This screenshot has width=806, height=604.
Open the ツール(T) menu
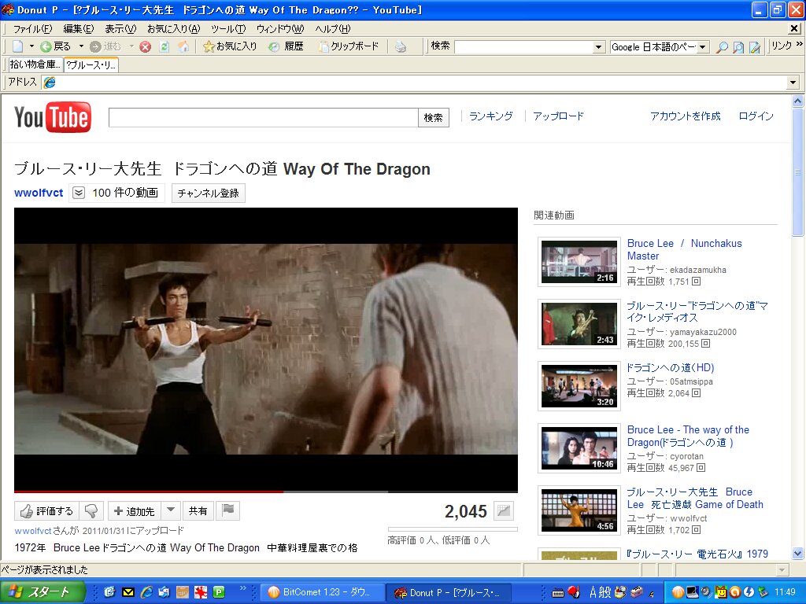tap(228, 29)
